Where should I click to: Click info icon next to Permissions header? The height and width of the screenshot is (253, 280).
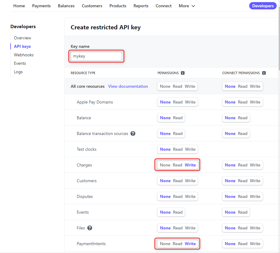pos(183,73)
